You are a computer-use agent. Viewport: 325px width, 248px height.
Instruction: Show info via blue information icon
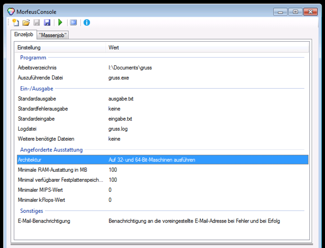click(x=87, y=22)
